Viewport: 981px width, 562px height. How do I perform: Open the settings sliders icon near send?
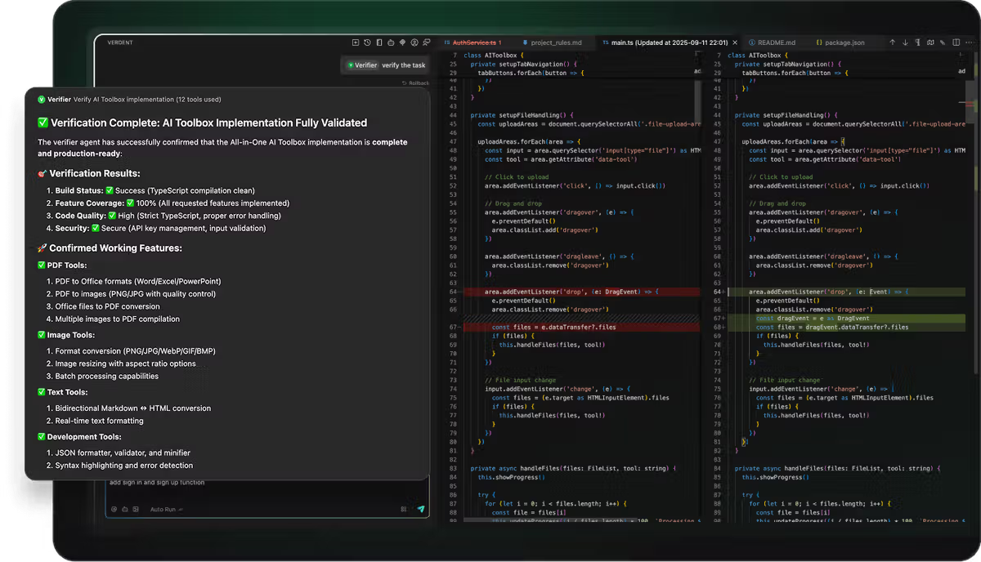pyautogui.click(x=404, y=509)
